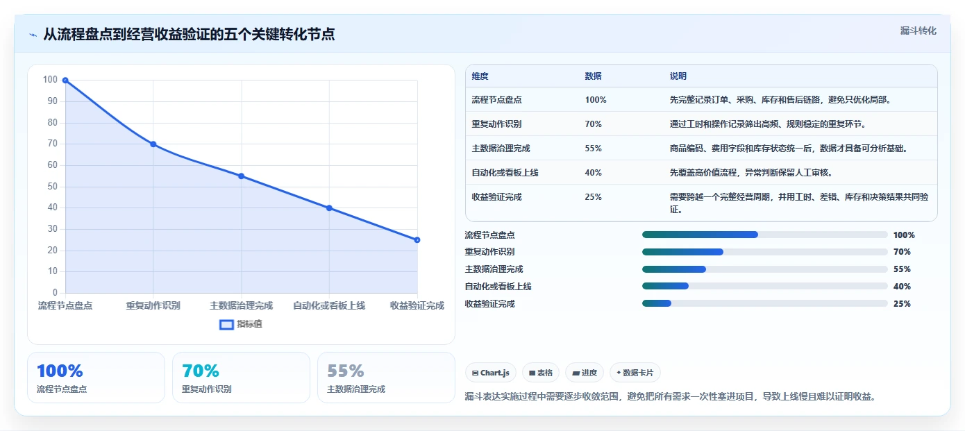Open the 55% 主数据治理完成 stat card
The height and width of the screenshot is (431, 965).
[386, 378]
